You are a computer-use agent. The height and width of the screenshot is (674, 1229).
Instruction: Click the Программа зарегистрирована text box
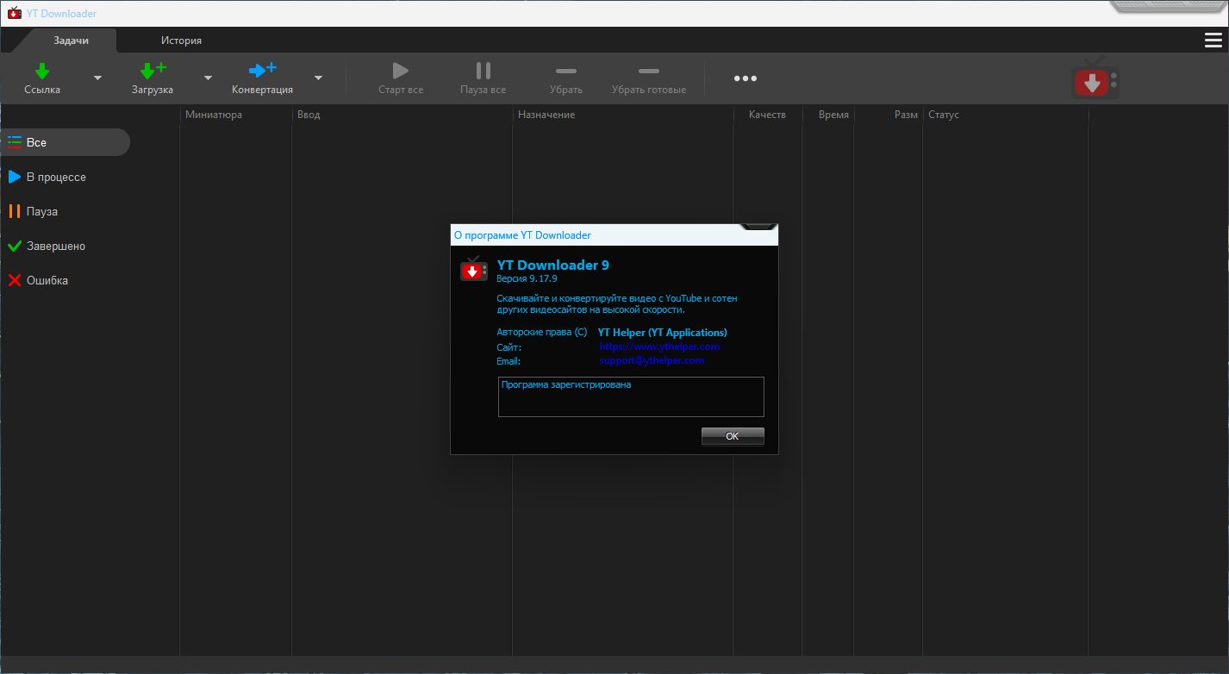(x=631, y=396)
